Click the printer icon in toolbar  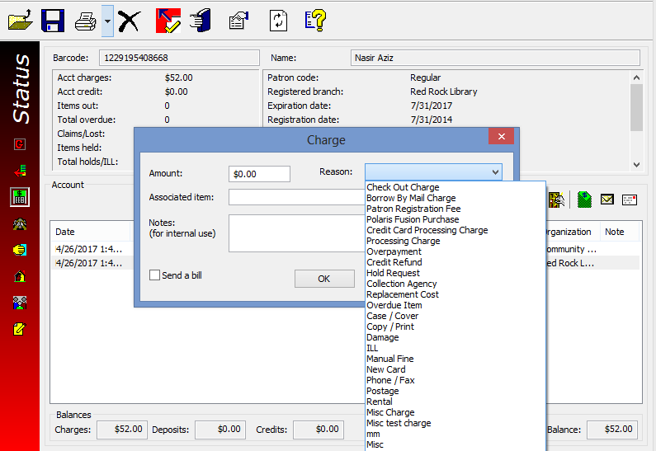[86, 21]
